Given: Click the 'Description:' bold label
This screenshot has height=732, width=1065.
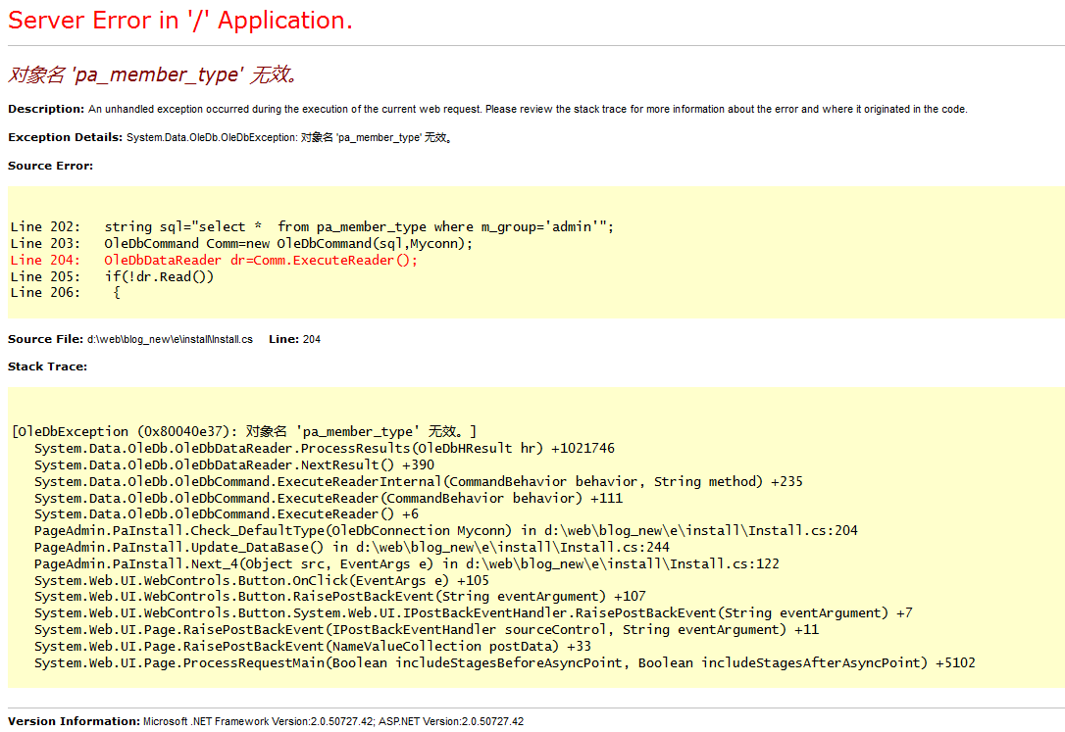Looking at the screenshot, I should (x=46, y=109).
